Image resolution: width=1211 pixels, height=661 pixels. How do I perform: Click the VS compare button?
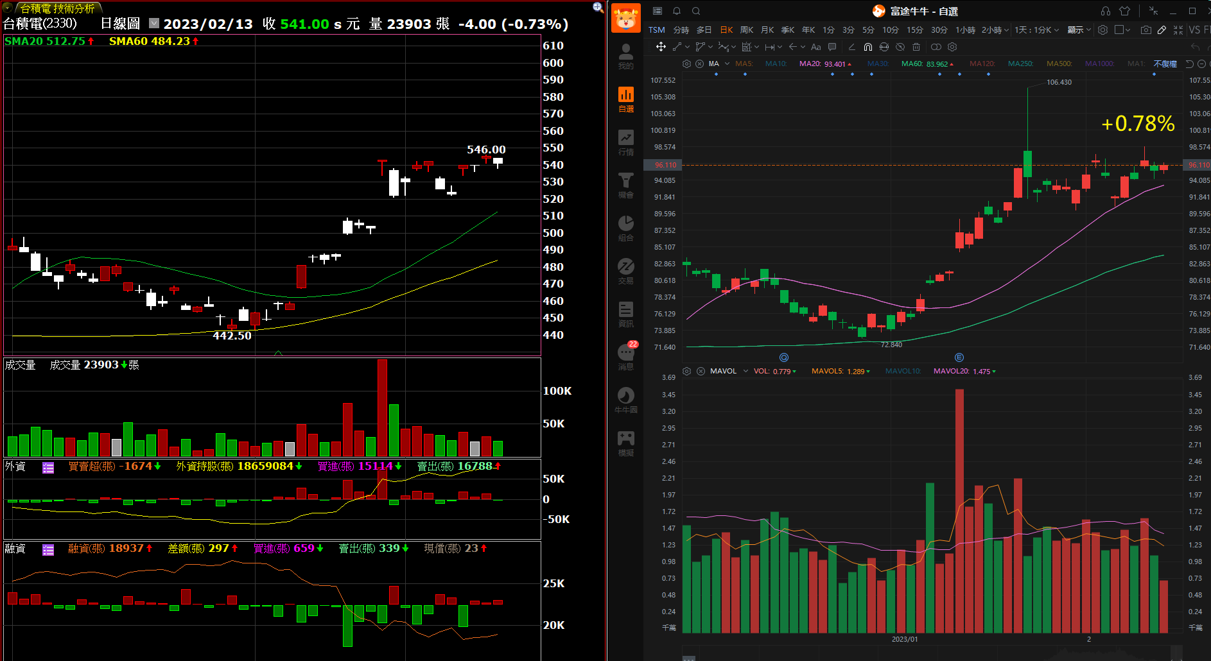[x=1194, y=30]
